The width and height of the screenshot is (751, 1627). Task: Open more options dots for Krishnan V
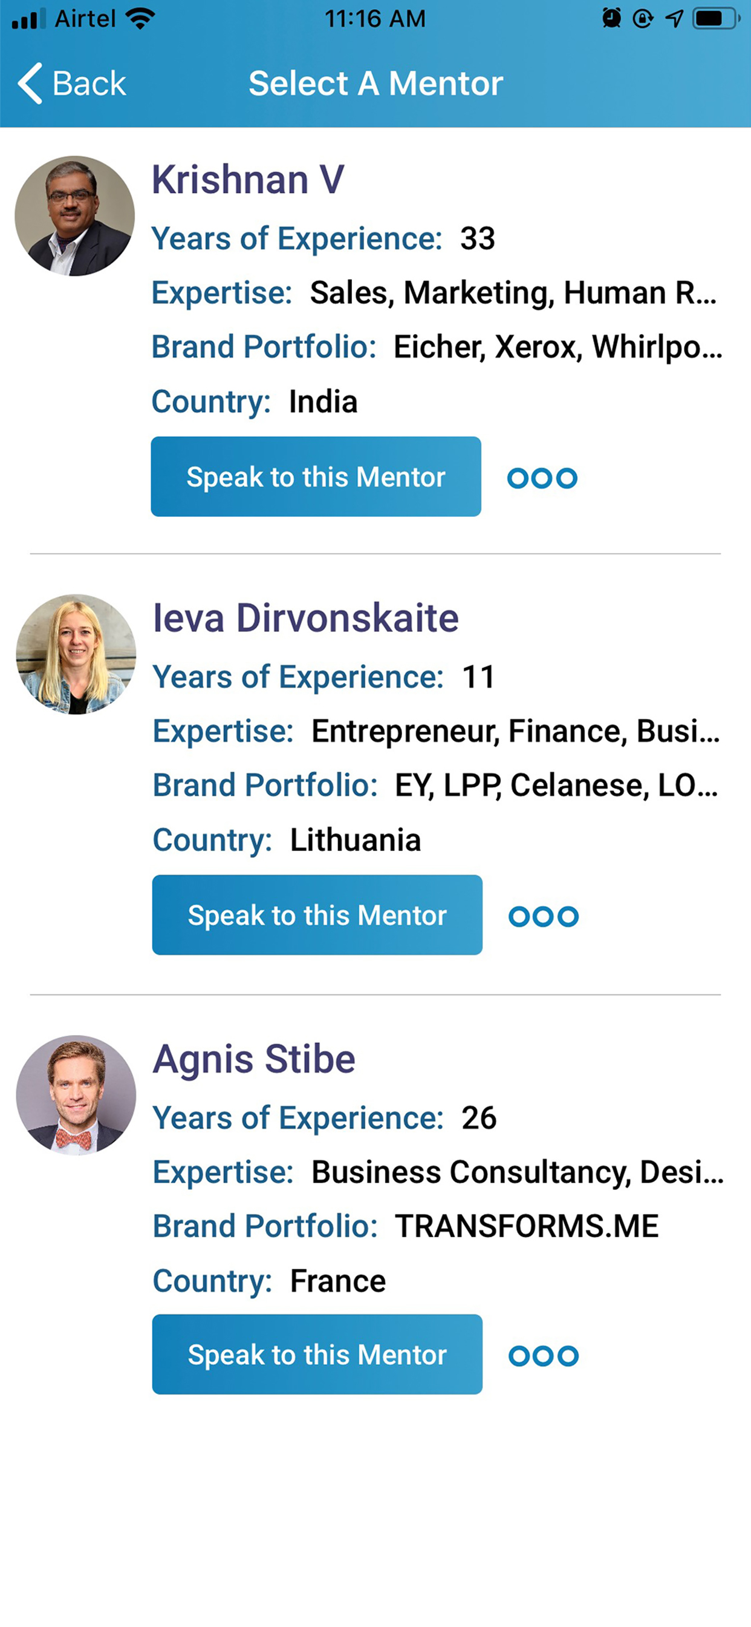[x=542, y=478]
